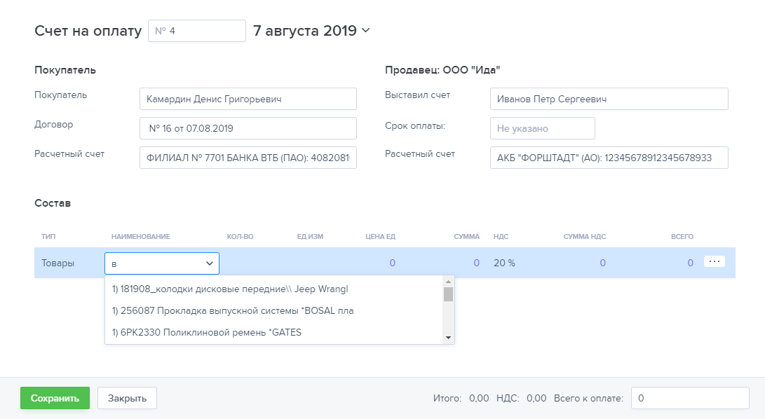765x419 pixels.
Task: Click the Всего к оплате total field
Action: [689, 398]
